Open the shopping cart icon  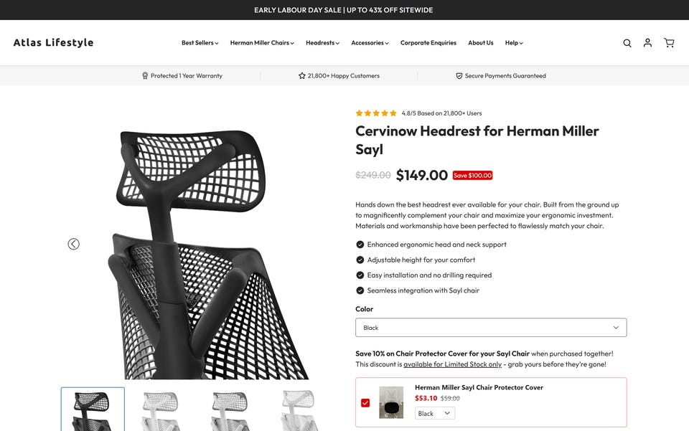pos(669,43)
